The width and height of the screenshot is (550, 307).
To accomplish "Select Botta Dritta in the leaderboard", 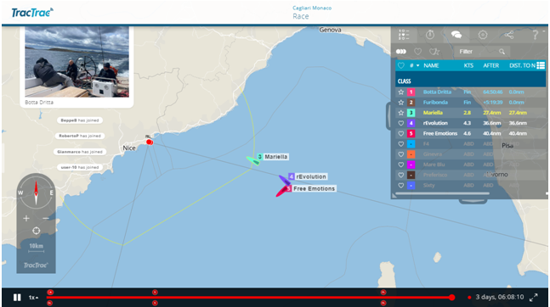I will pyautogui.click(x=437, y=92).
